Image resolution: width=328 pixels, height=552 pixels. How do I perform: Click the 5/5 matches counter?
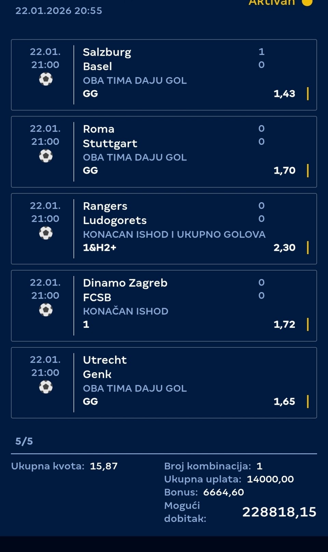point(24,441)
